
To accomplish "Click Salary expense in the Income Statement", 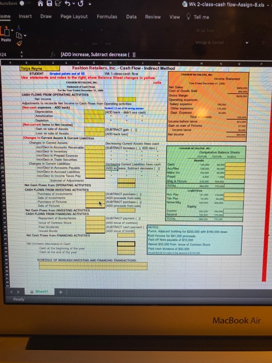I will click(181, 104).
